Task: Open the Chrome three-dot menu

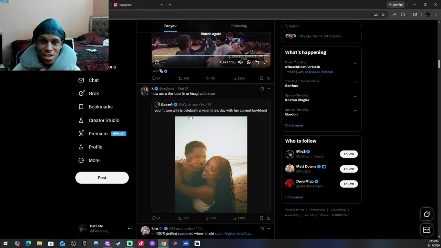Action: (x=436, y=14)
